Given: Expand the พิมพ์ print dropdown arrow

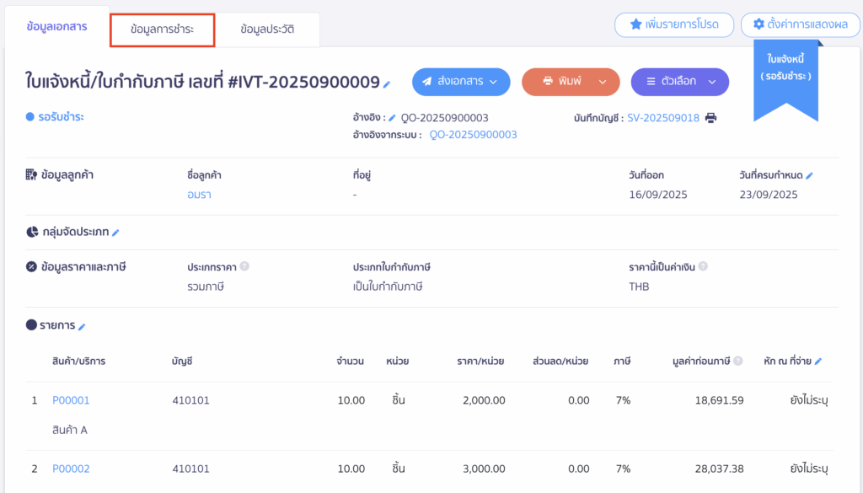Looking at the screenshot, I should 602,82.
